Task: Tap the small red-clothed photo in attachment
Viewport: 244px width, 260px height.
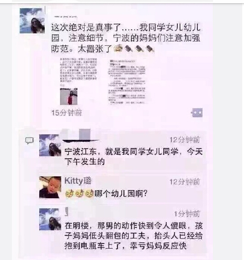Action: 69,96
